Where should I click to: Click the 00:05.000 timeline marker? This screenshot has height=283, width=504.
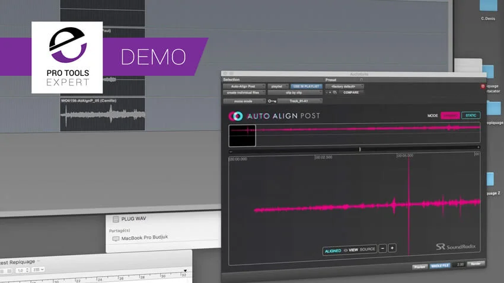[405, 156]
